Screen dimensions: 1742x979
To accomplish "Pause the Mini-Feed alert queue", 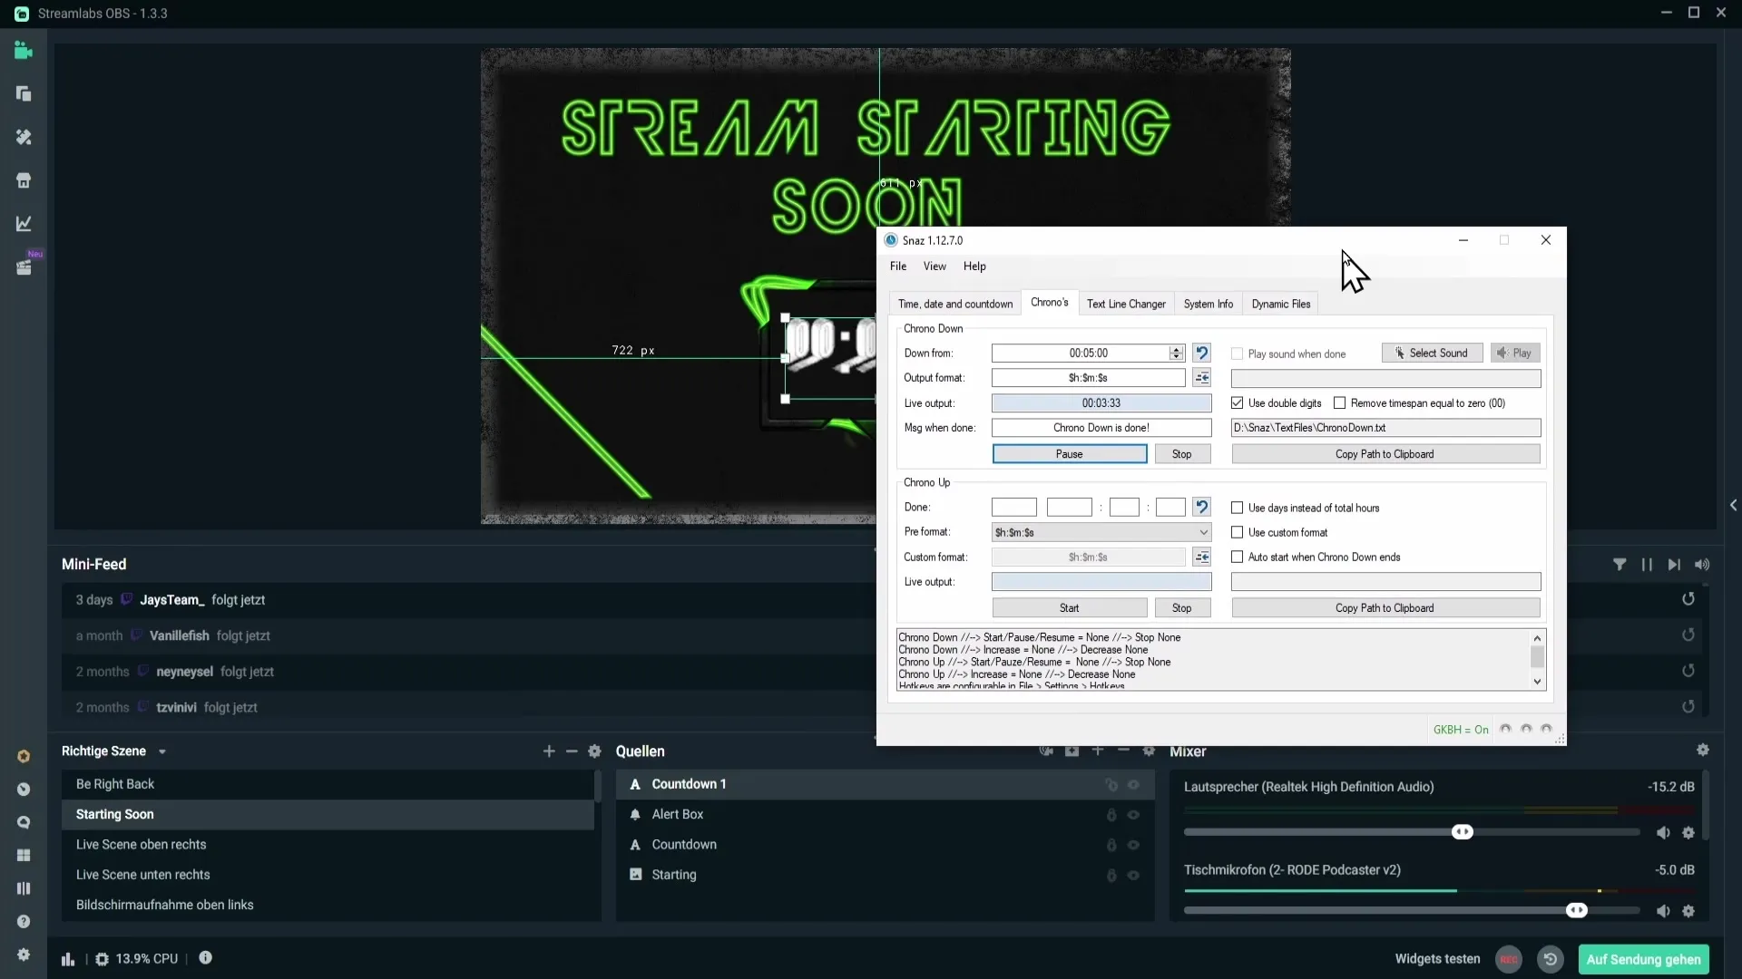I will 1647,565.
